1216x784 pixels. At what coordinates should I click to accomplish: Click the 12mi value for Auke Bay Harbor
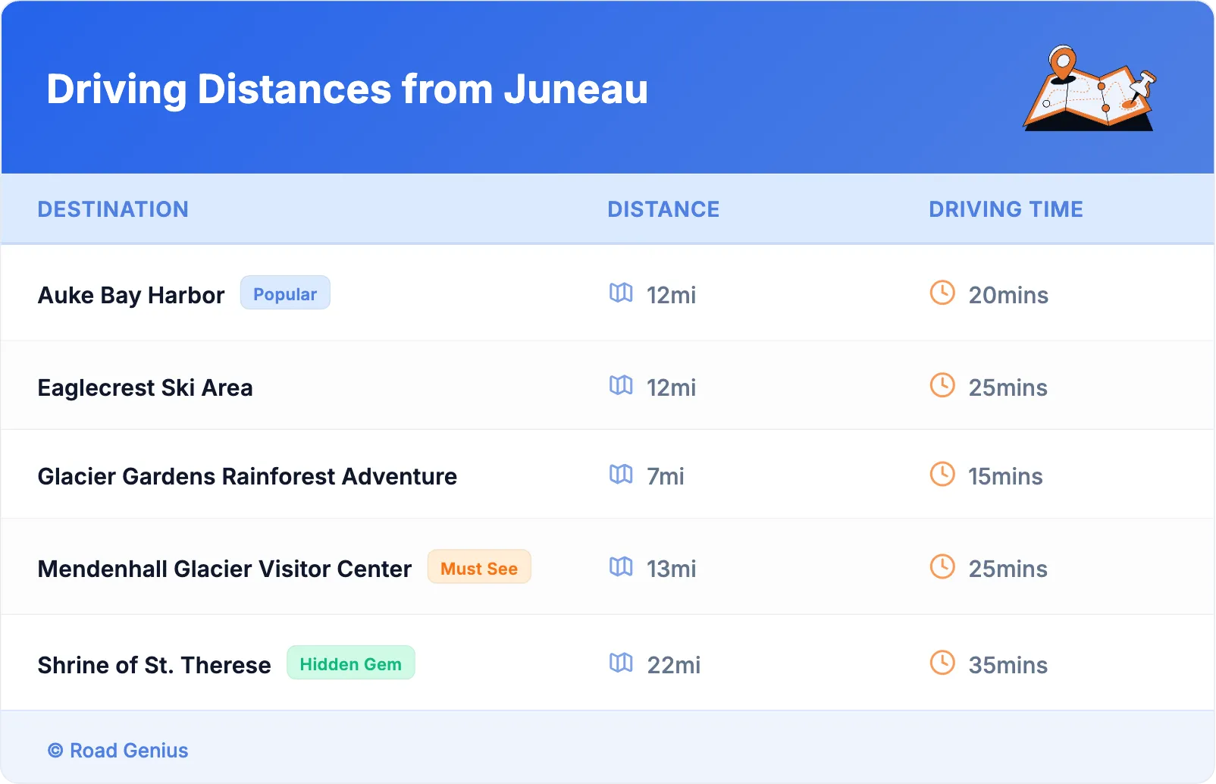coord(671,295)
